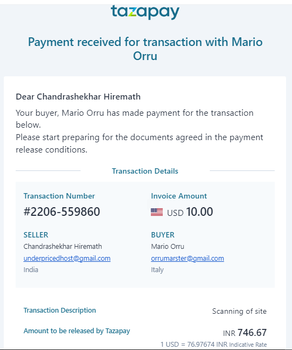Click the SELLER heading
The image size is (292, 350).
(36, 235)
